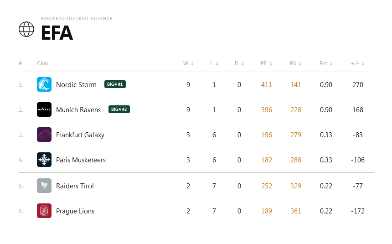Click the Nordic Storm wave logo

point(44,84)
